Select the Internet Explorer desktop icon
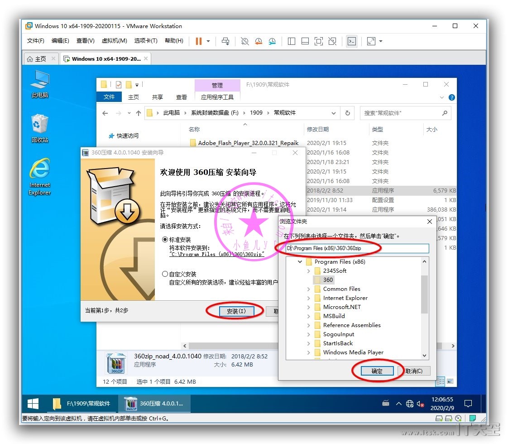 (40, 177)
